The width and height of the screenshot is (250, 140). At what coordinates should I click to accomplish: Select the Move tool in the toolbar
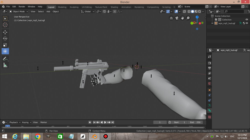click(x=5, y=32)
